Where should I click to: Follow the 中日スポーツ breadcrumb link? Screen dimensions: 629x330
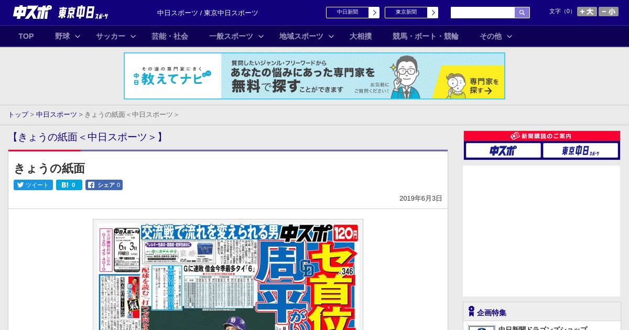56,115
